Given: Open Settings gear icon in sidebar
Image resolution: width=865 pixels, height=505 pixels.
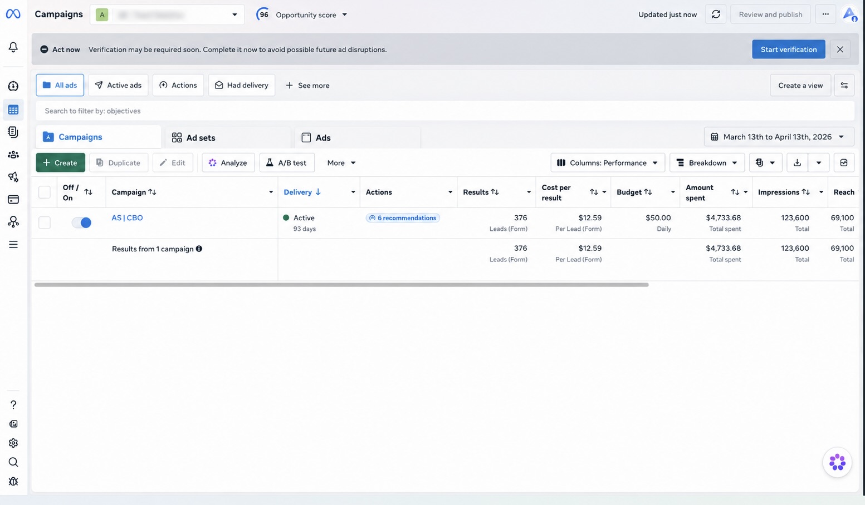Looking at the screenshot, I should coord(13,443).
